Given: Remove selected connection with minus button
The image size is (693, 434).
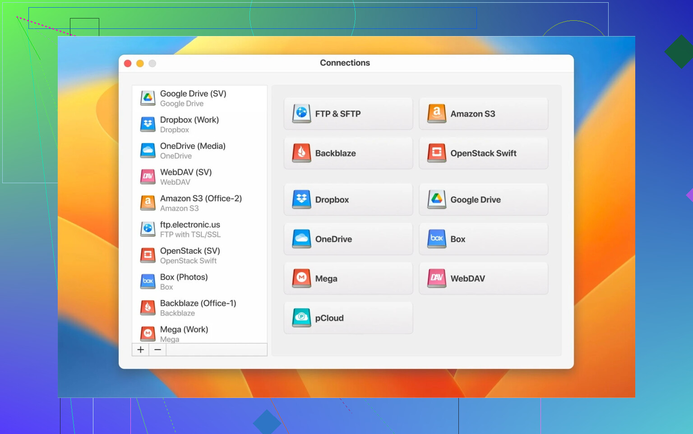Looking at the screenshot, I should point(157,350).
